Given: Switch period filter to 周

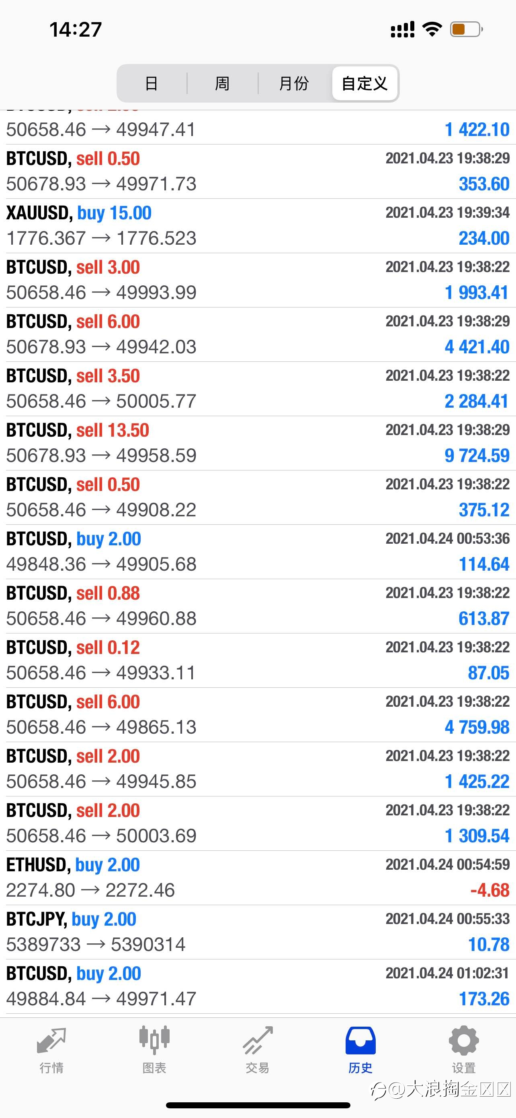Looking at the screenshot, I should 222,83.
